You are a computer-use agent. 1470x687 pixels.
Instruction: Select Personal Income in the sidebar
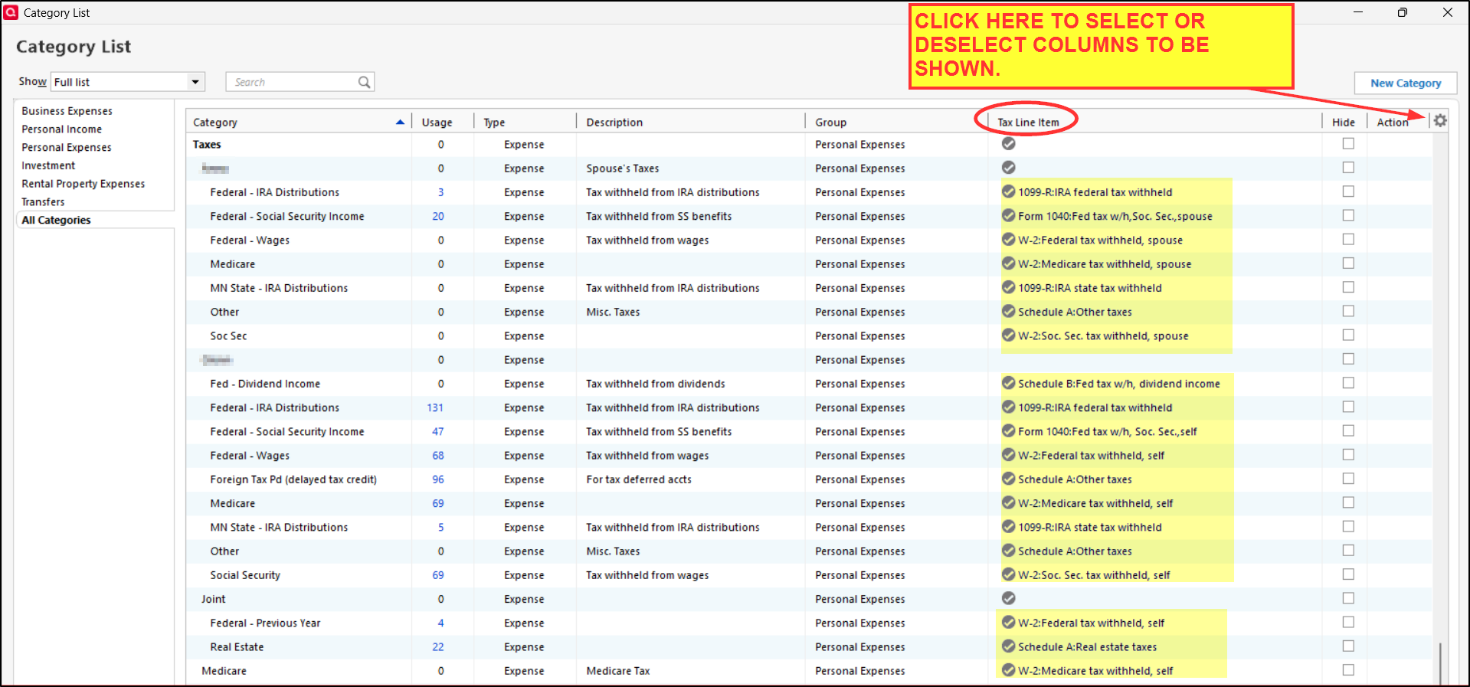(61, 129)
